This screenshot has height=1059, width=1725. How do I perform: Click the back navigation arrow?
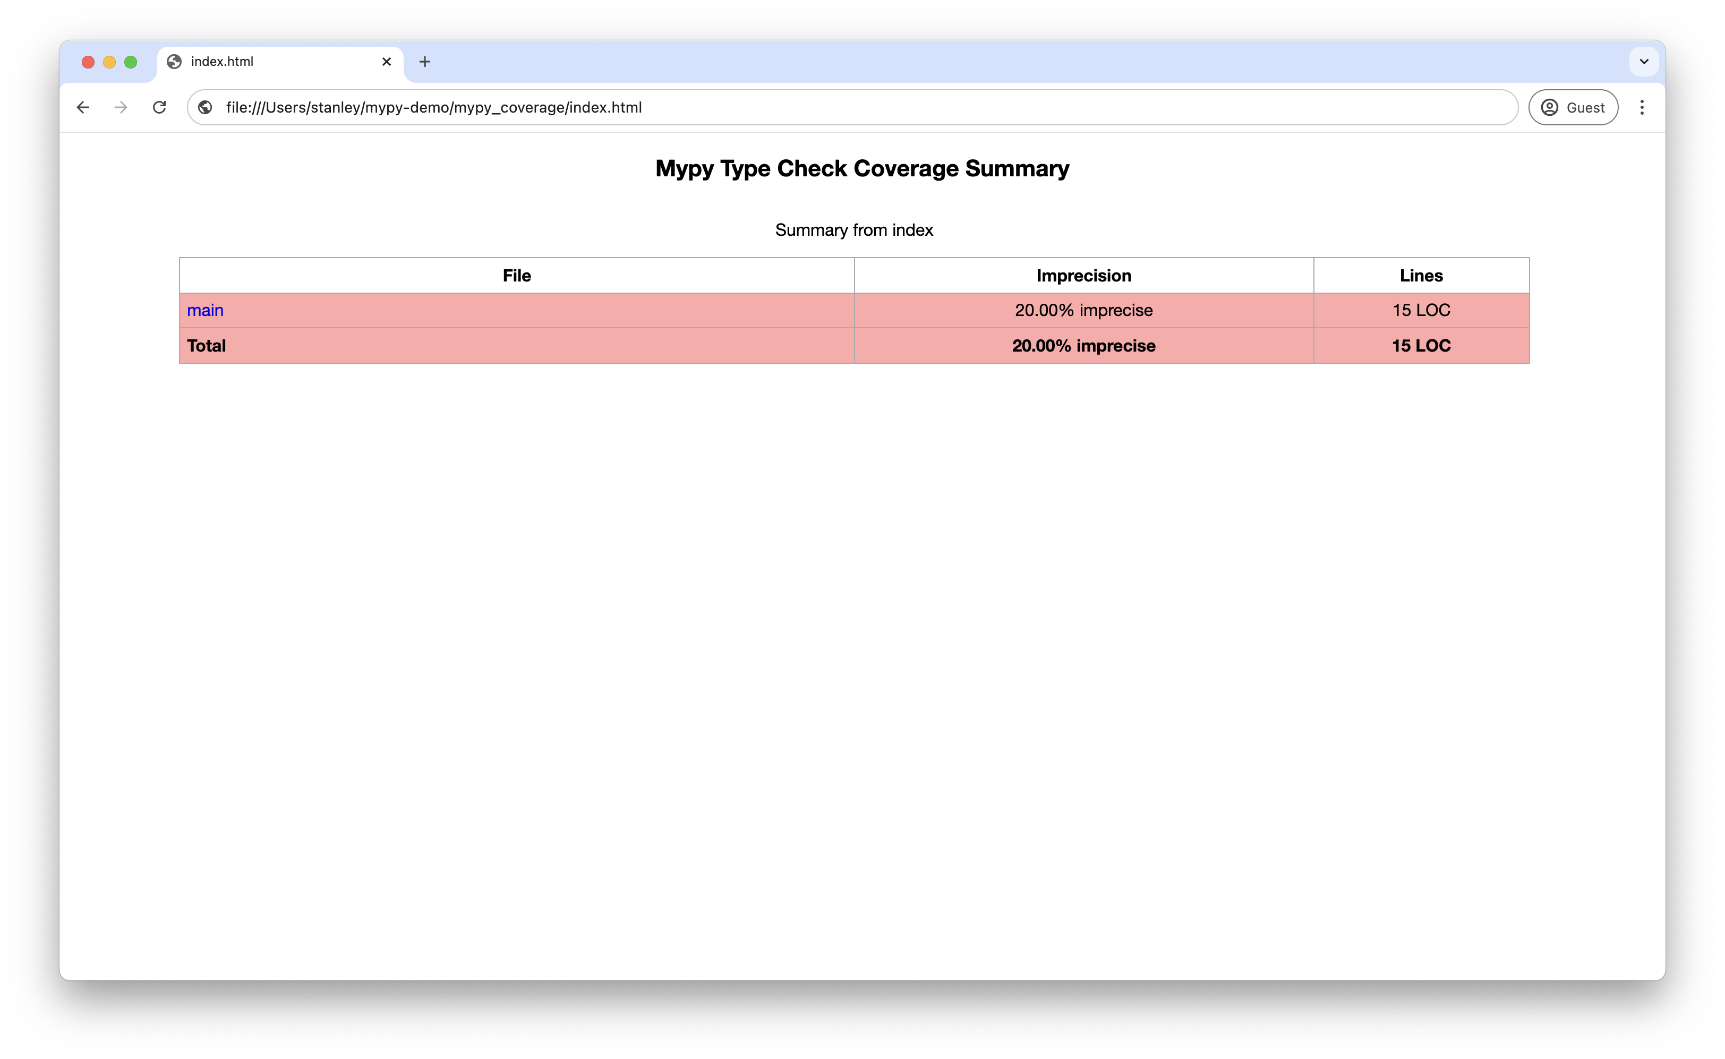(83, 107)
